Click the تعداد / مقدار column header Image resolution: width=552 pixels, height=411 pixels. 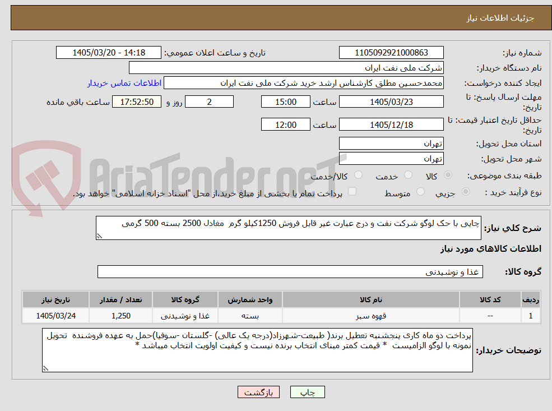pos(120,300)
